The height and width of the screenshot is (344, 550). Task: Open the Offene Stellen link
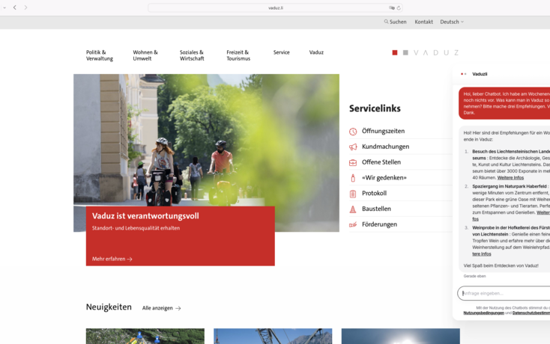[381, 162]
